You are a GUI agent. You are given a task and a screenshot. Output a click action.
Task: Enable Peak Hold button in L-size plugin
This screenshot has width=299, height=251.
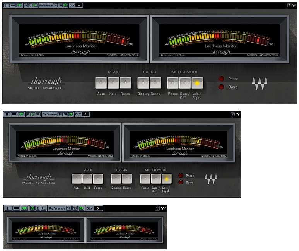coord(87,179)
